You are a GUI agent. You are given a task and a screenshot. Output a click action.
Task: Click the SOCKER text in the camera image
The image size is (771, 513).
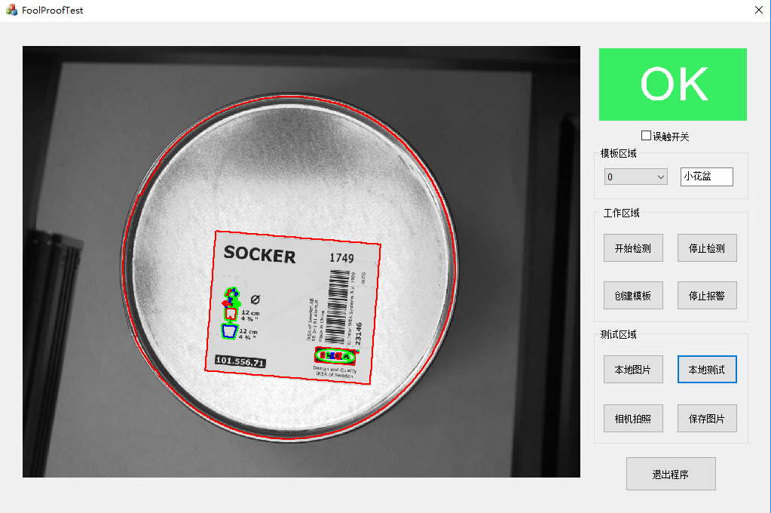pyautogui.click(x=259, y=254)
